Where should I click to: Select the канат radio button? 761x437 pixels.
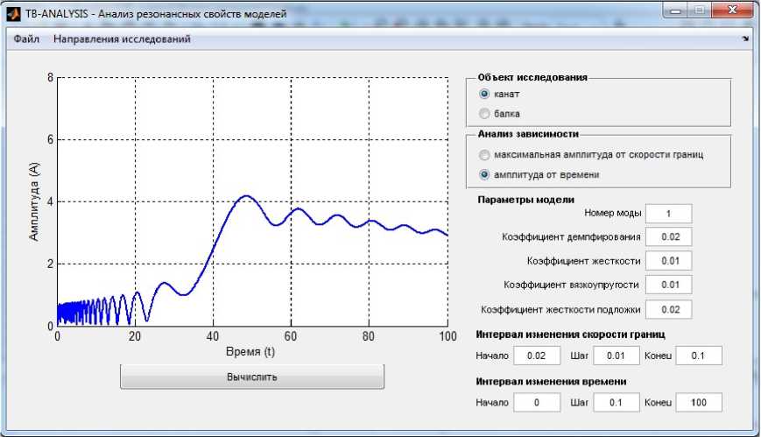[x=484, y=94]
